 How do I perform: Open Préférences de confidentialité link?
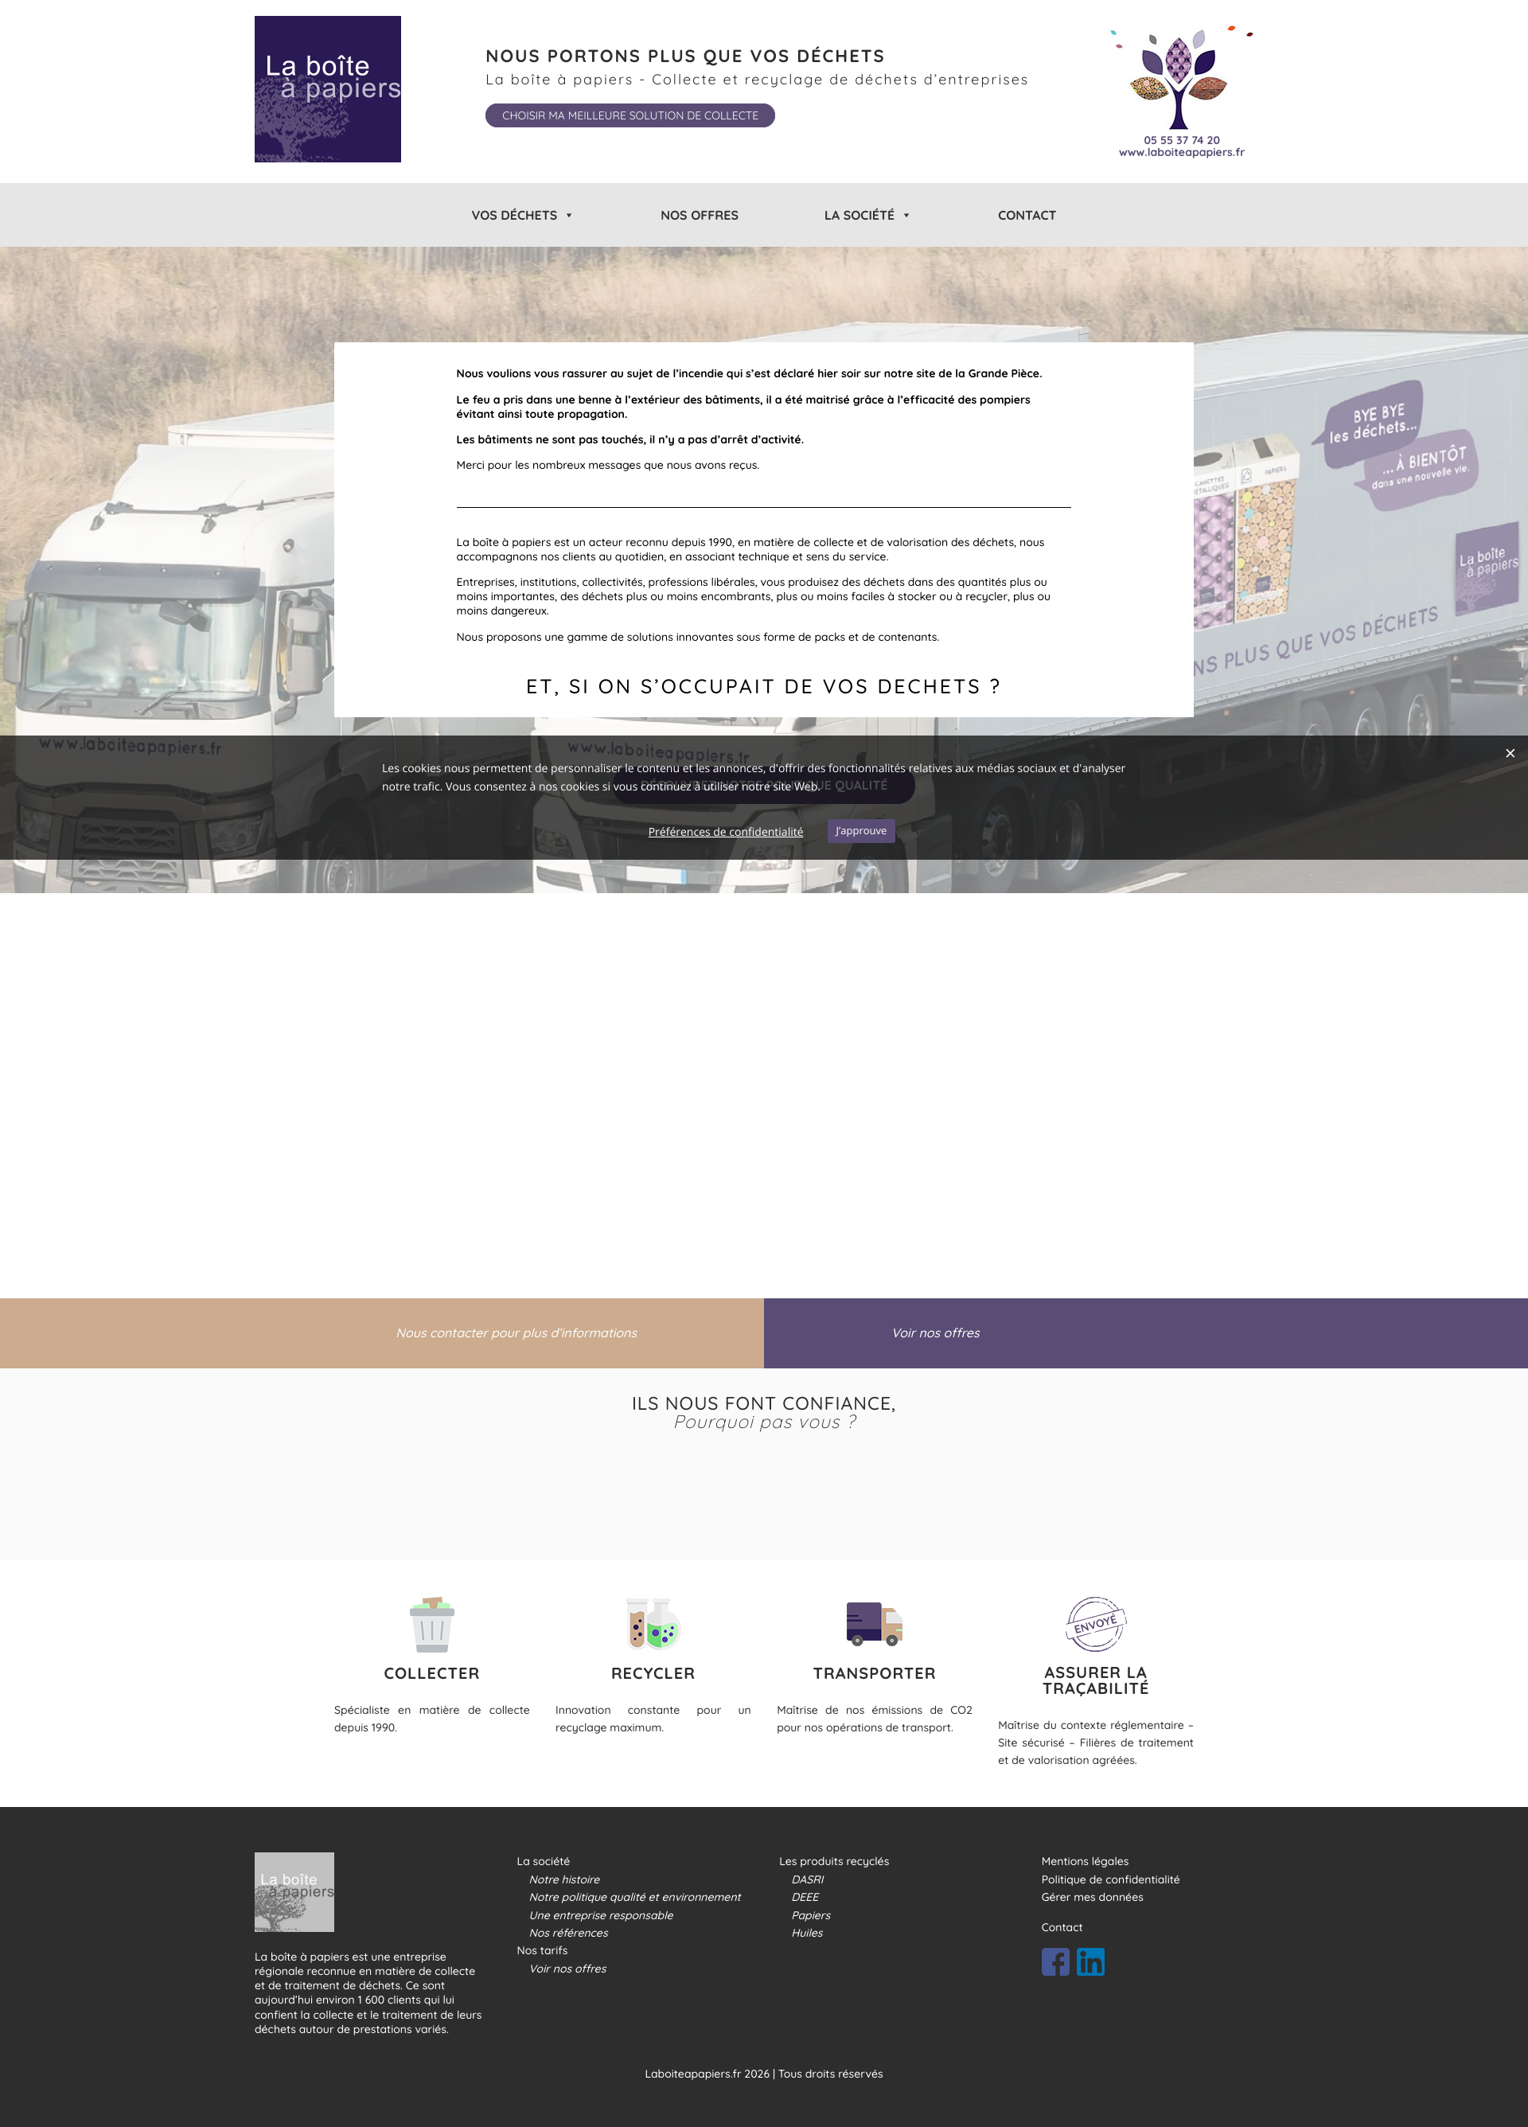pos(726,832)
